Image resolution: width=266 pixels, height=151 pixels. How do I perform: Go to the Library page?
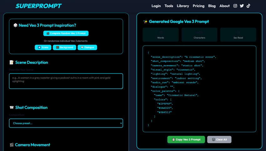click(x=183, y=6)
